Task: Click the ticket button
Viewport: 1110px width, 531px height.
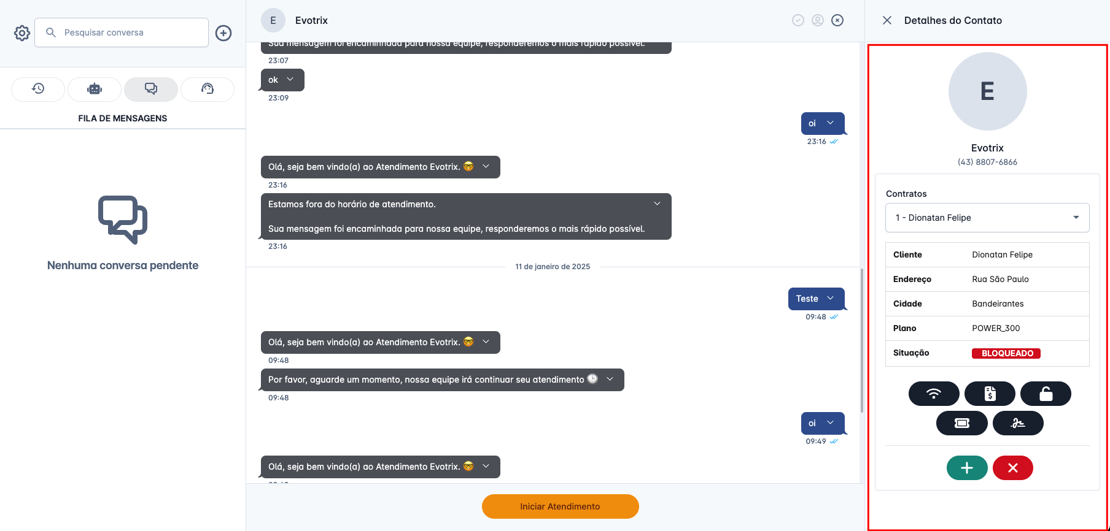Action: pos(962,423)
